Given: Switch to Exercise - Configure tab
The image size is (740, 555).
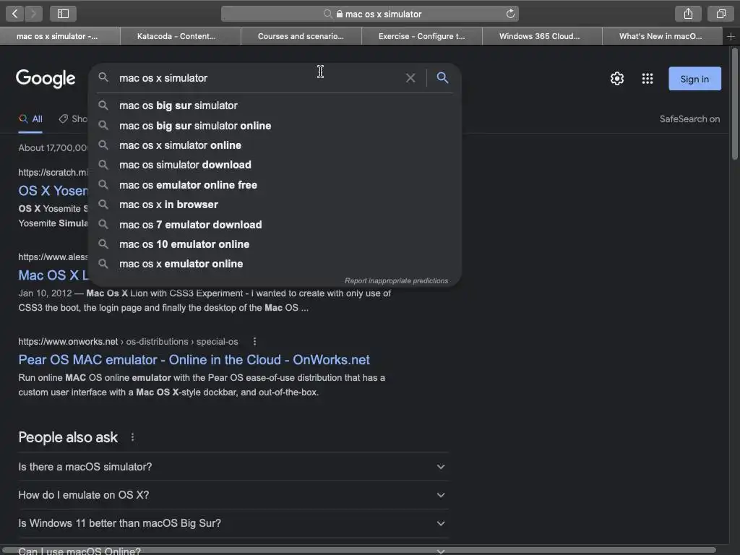Looking at the screenshot, I should [422, 36].
